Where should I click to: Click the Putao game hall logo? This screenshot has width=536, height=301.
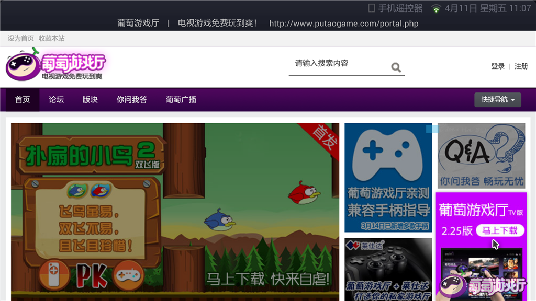[x=55, y=65]
